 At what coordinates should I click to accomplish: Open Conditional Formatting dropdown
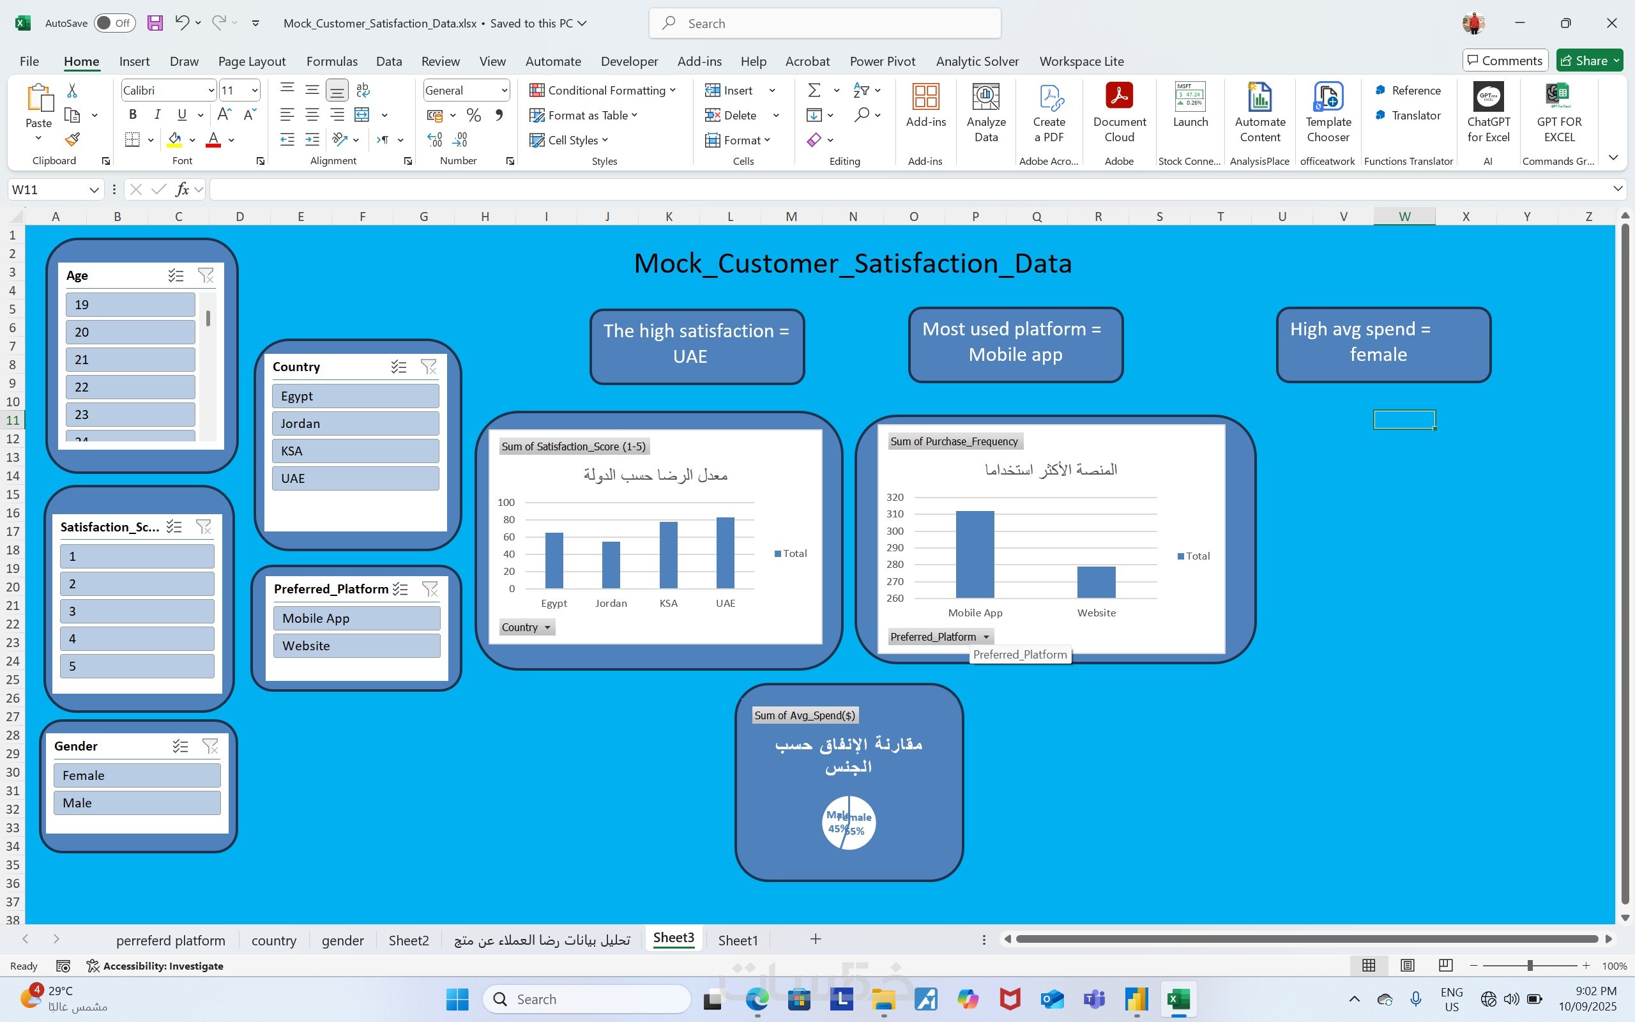(x=604, y=90)
